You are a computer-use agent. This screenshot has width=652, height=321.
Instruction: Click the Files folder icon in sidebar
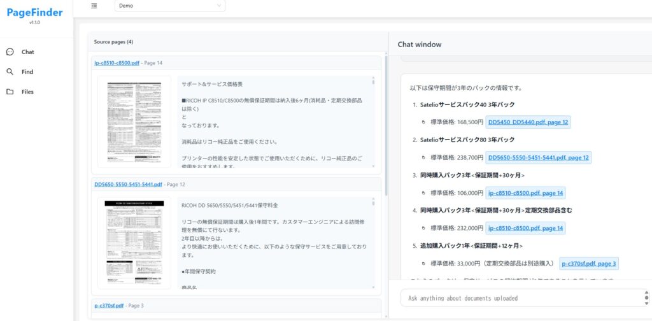click(x=10, y=92)
